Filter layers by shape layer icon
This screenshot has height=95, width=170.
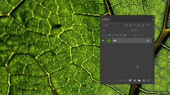139,25
